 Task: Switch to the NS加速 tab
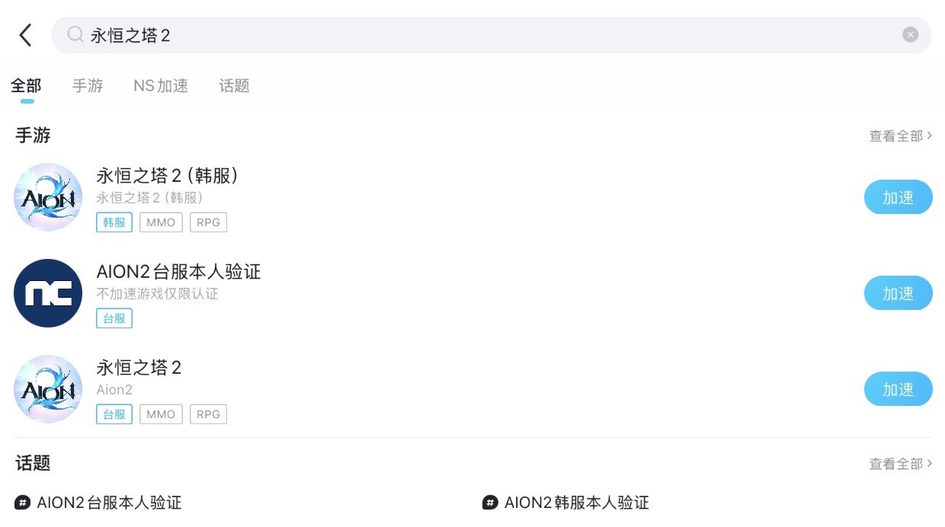(161, 86)
